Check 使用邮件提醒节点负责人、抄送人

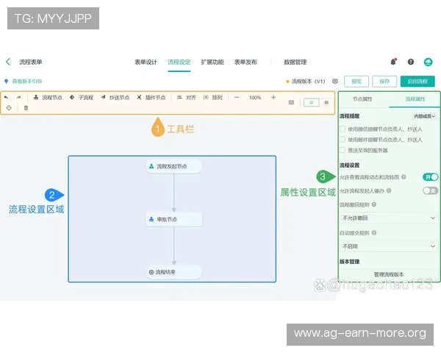click(343, 139)
